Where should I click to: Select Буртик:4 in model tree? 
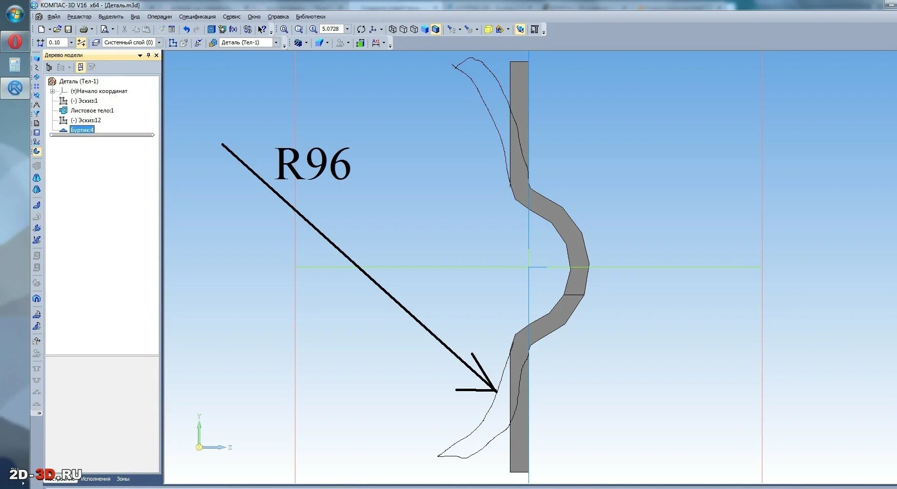click(x=82, y=130)
